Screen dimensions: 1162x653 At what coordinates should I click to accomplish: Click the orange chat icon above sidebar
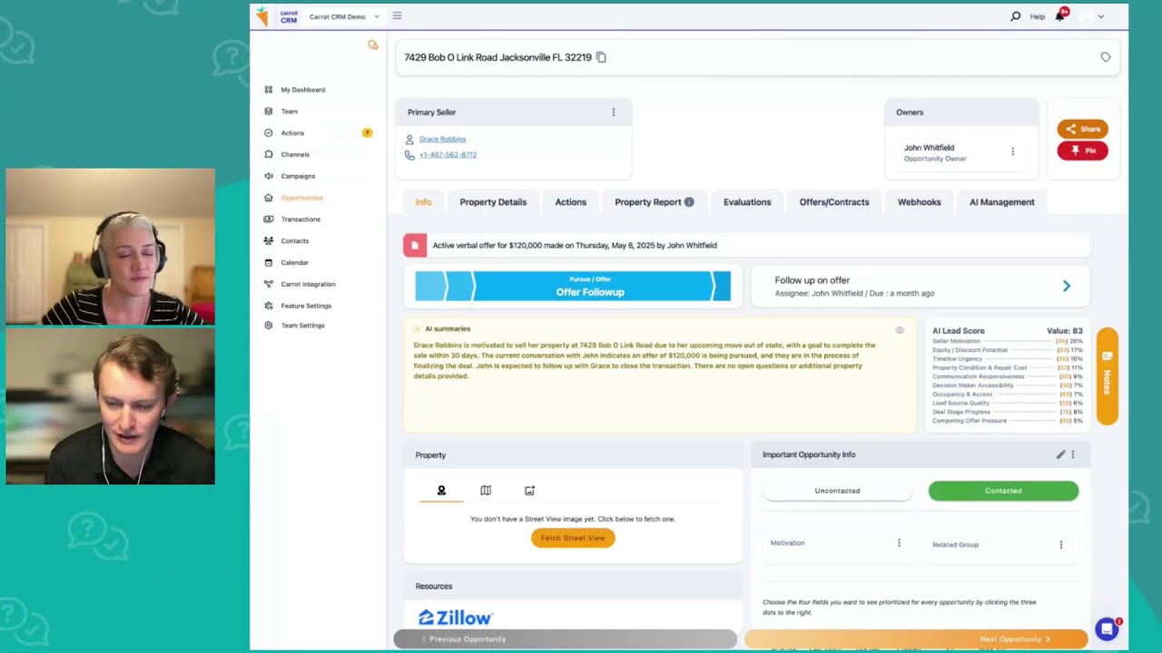pos(372,44)
